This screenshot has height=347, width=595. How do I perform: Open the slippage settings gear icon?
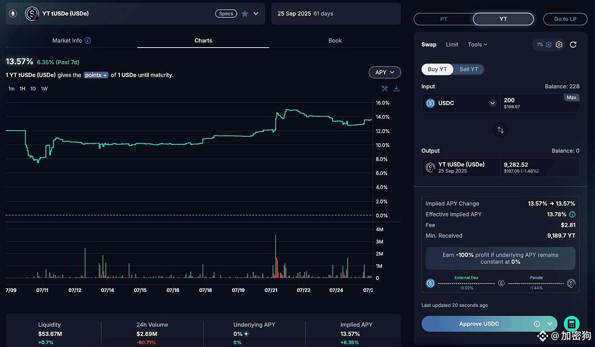[559, 45]
